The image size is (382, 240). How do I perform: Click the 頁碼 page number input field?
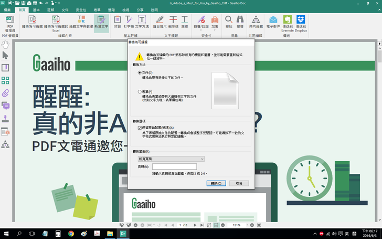pos(174,166)
